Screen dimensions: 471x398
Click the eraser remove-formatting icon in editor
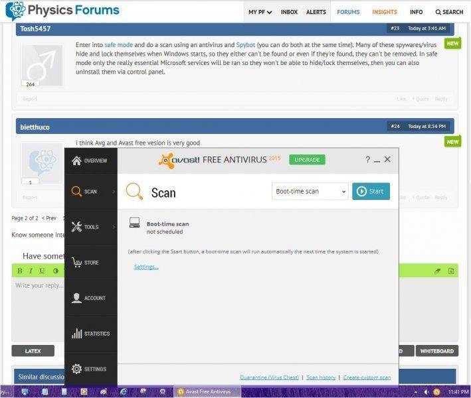[437, 271]
